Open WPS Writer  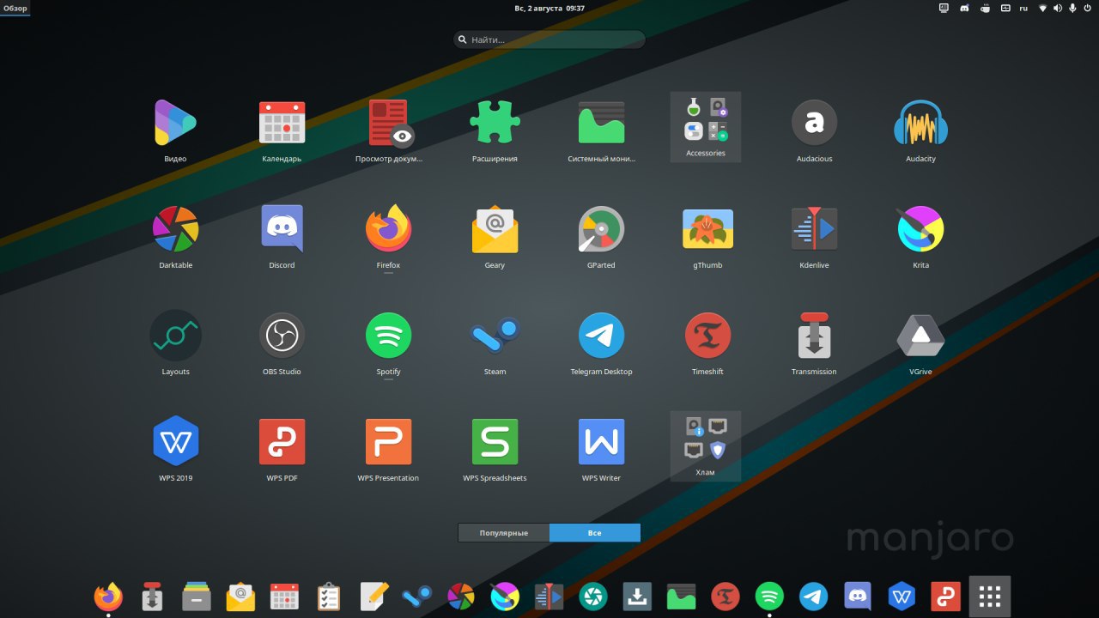601,442
